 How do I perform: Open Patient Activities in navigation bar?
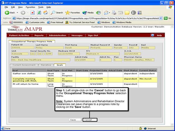click(19, 35)
